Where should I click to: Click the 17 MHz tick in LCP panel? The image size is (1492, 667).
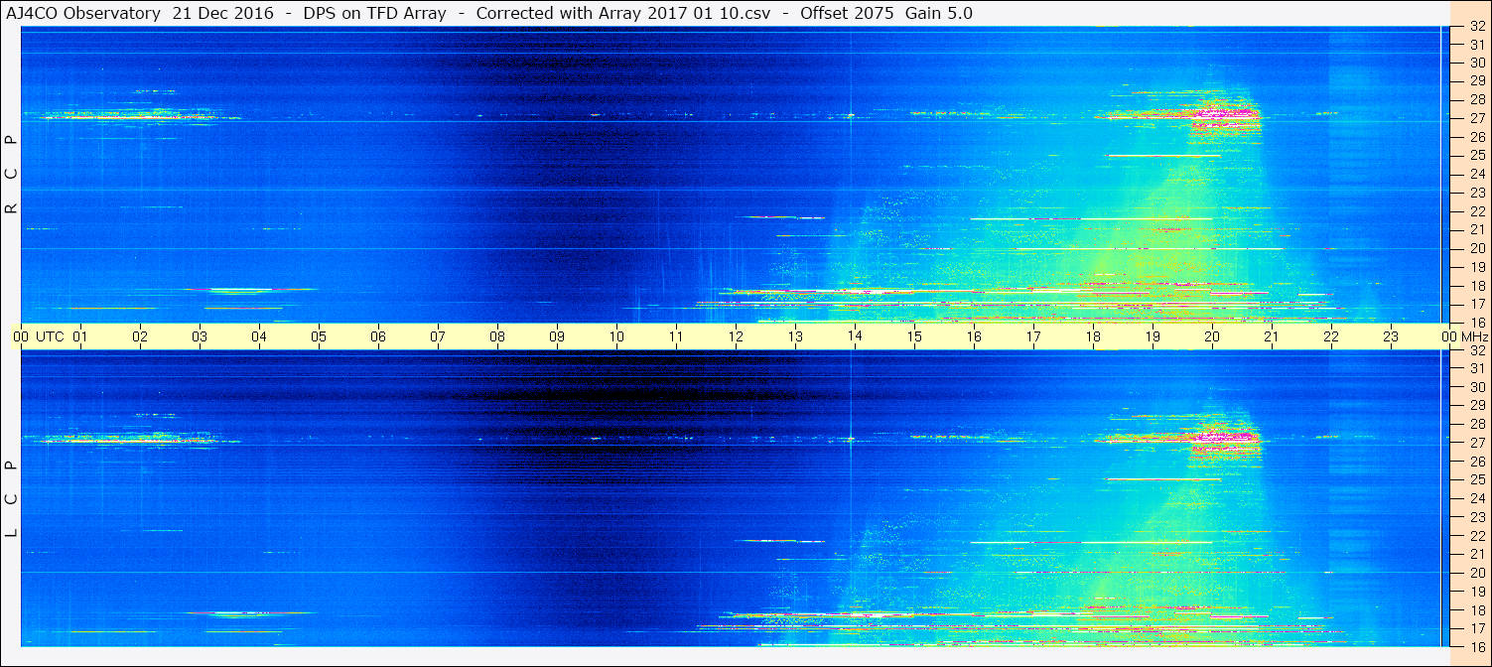[1476, 628]
